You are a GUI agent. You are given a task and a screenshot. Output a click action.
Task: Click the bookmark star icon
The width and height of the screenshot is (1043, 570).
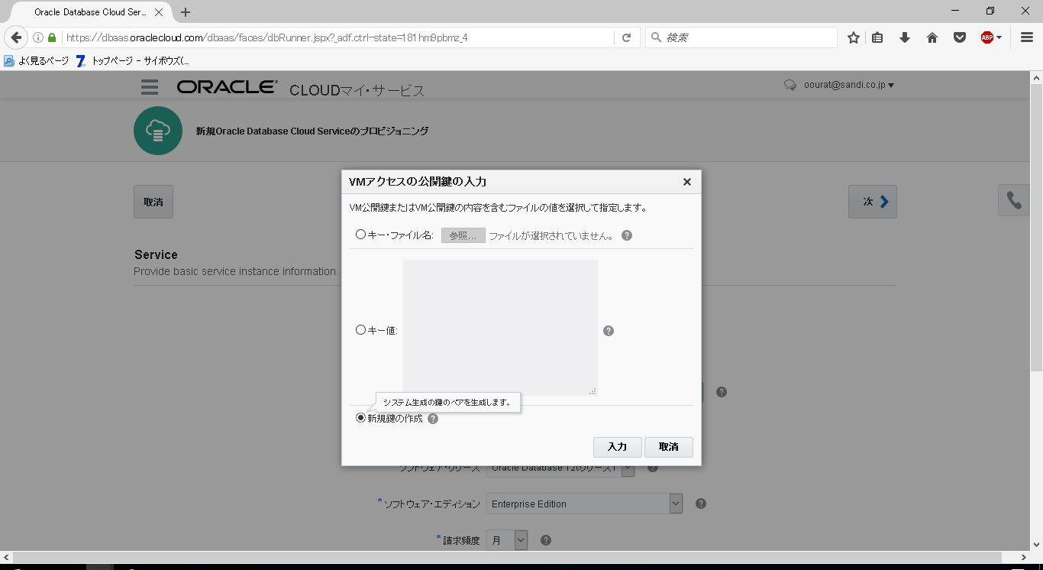click(854, 37)
